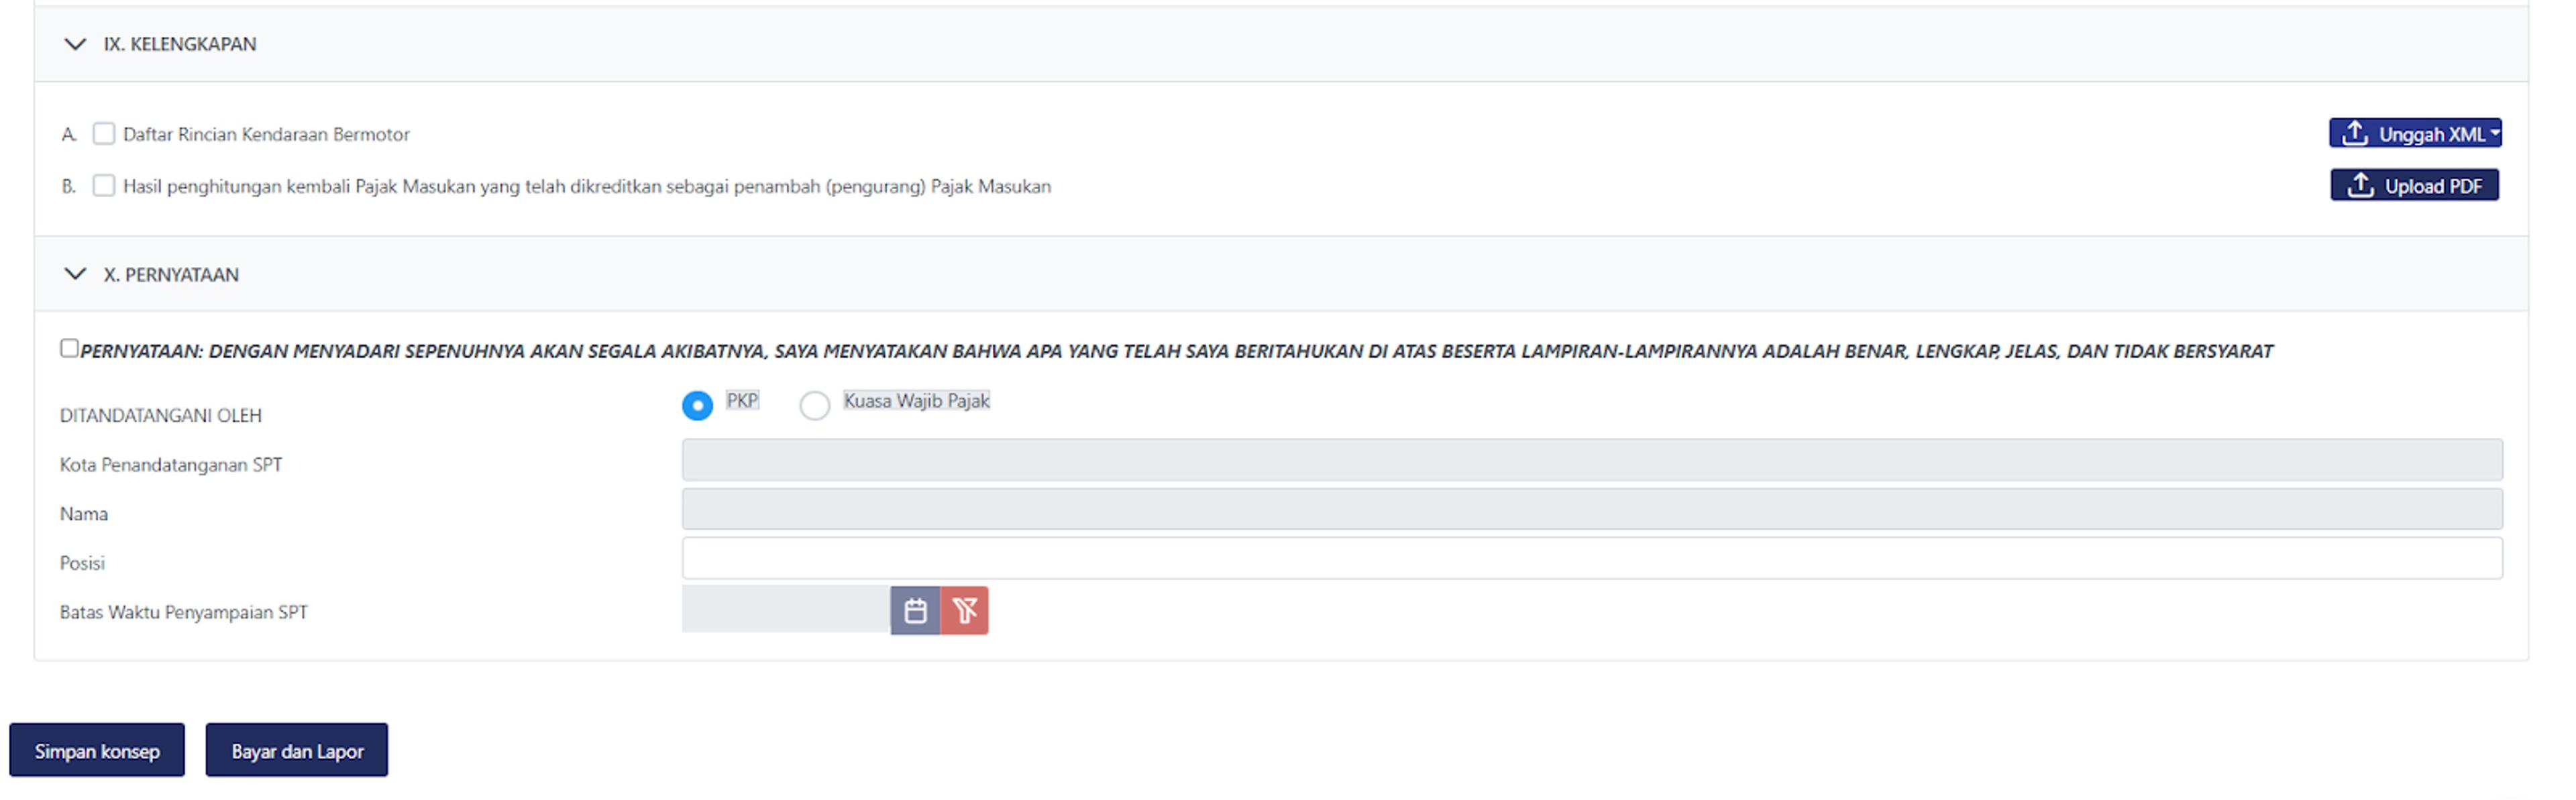Select the PKP radio button
This screenshot has width=2576, height=800.
pyautogui.click(x=697, y=405)
